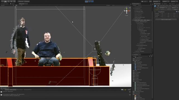The height and width of the screenshot is (100, 179).
Task: Open the Shaded draw mode dropdown
Action: [x=6, y=5]
